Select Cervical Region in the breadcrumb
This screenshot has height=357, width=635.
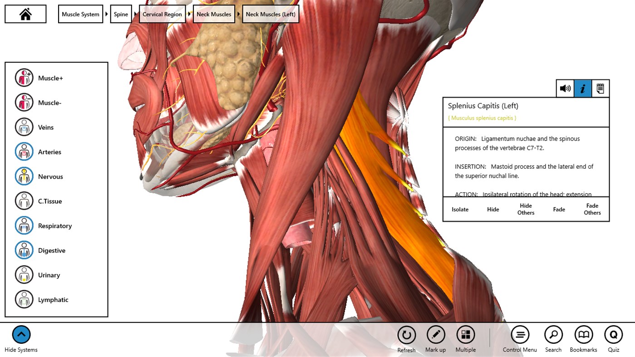tap(162, 14)
